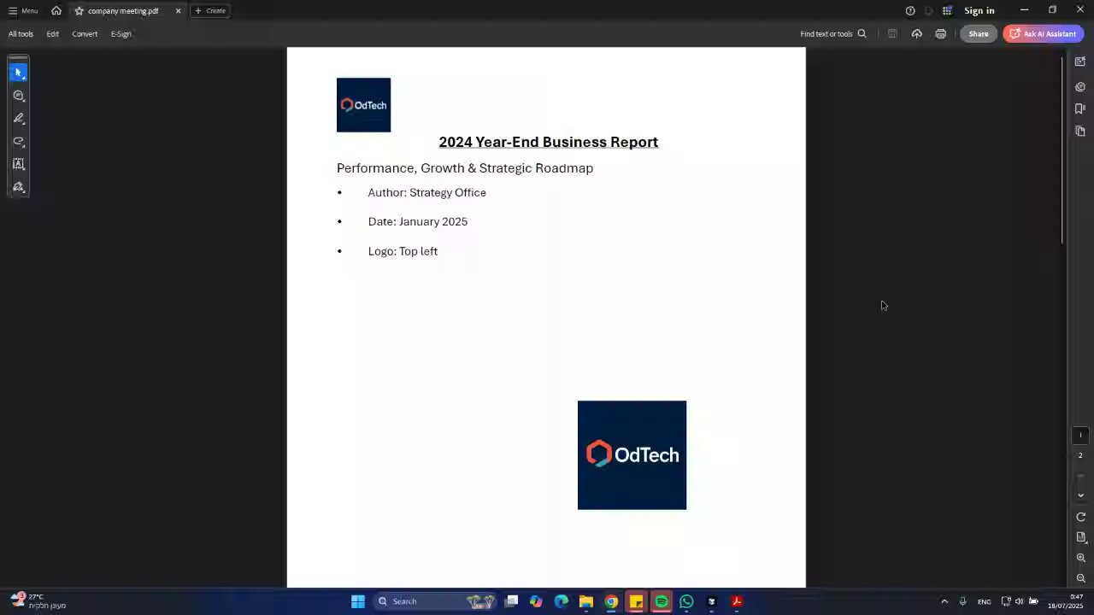The image size is (1094, 615).
Task: Click the 2024 Year-End Business Report title
Action: click(549, 142)
